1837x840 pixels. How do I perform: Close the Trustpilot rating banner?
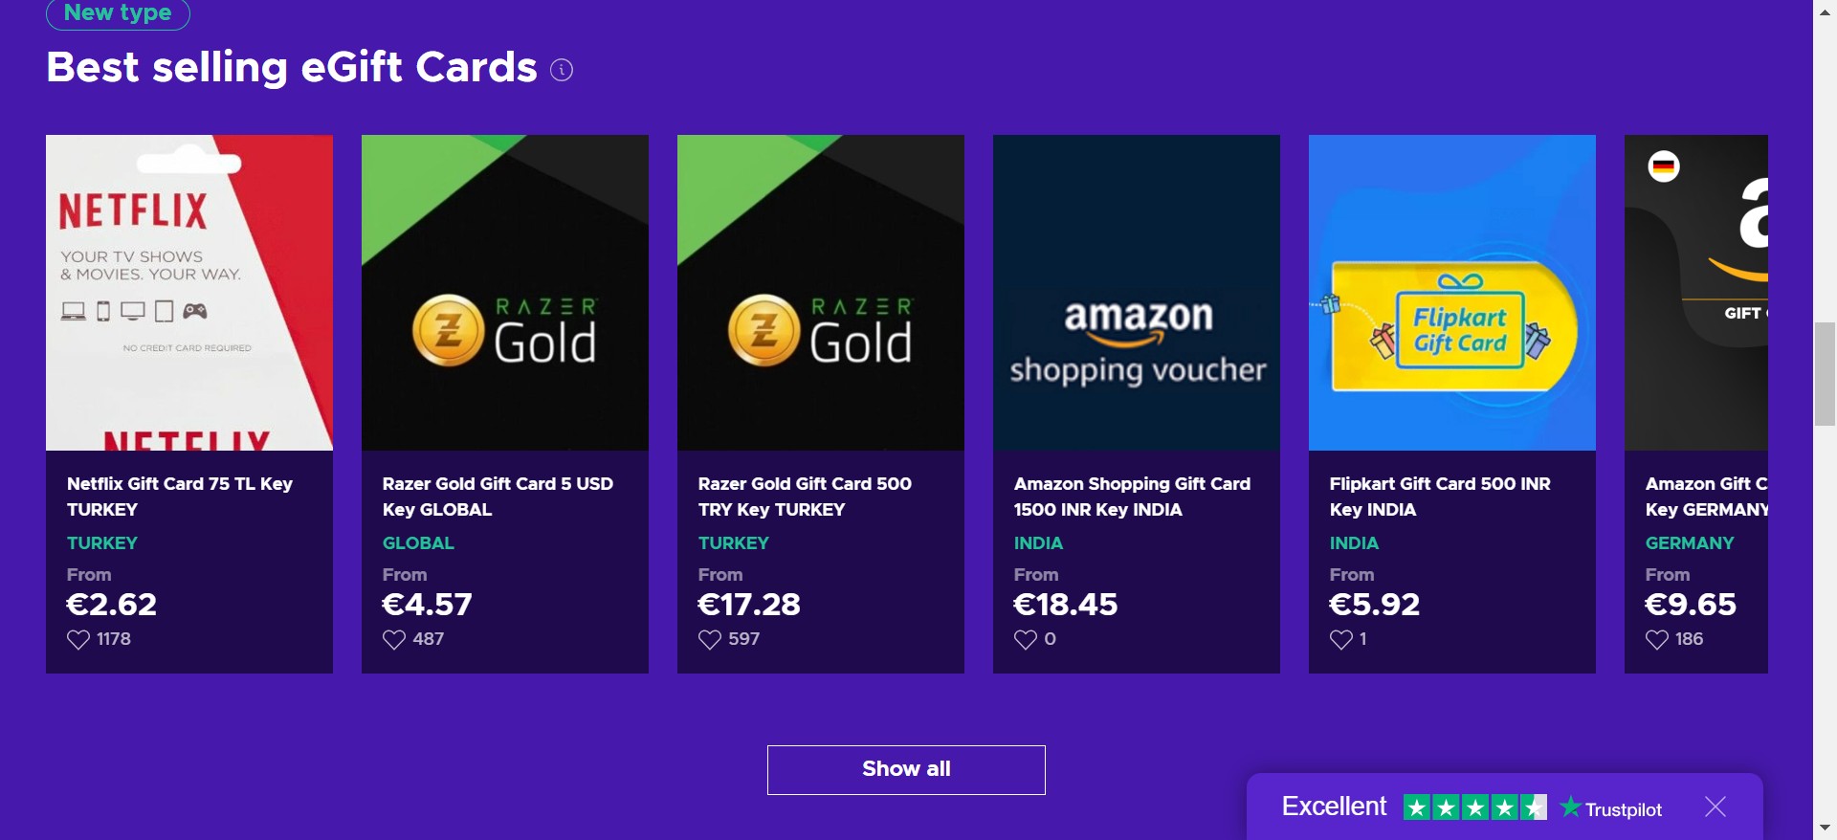pyautogui.click(x=1715, y=807)
